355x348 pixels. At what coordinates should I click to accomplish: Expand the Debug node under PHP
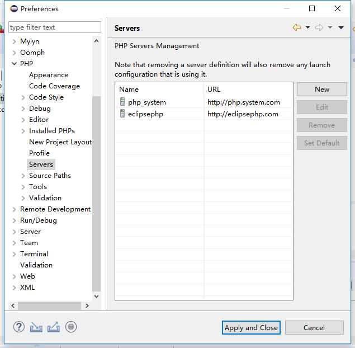click(23, 109)
